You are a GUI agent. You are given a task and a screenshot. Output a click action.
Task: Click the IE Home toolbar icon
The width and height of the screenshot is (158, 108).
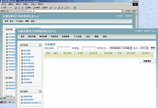point(22,8)
